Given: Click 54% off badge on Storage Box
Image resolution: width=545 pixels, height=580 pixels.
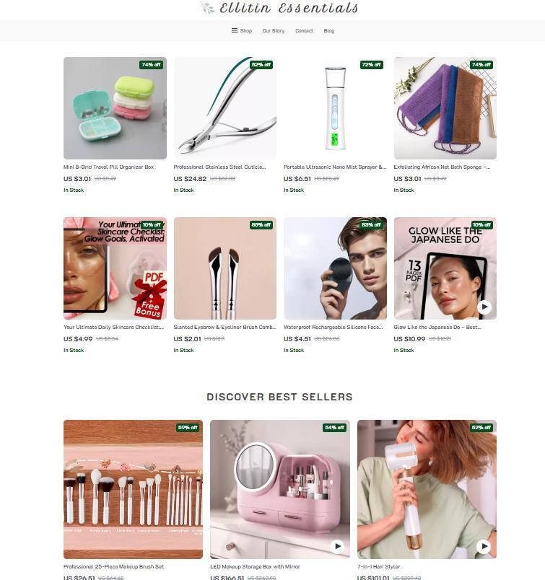Looking at the screenshot, I should (334, 428).
